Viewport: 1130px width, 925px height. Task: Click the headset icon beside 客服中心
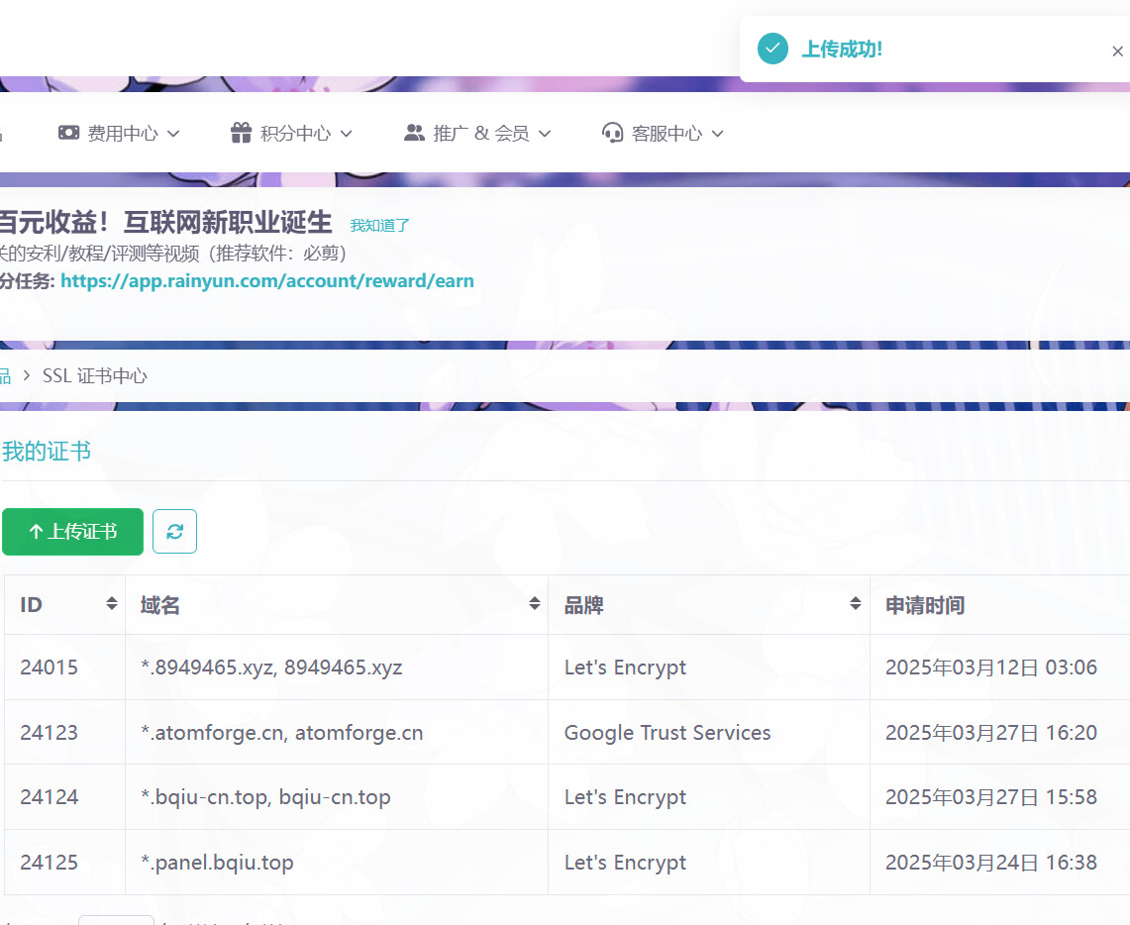tap(613, 133)
